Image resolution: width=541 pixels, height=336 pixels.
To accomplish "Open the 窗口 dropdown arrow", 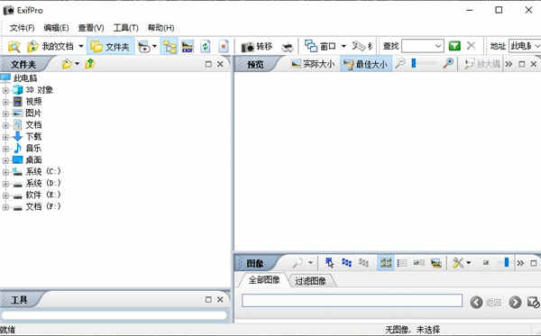I will 344,46.
